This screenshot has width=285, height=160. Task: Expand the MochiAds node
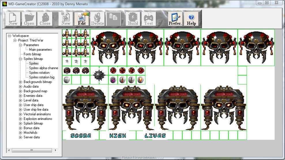pos(20,133)
